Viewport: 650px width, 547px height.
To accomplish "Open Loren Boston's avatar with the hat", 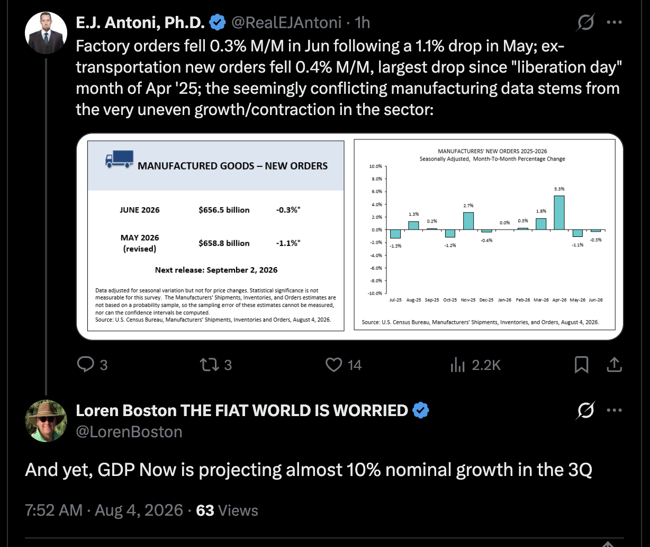I will tap(46, 421).
